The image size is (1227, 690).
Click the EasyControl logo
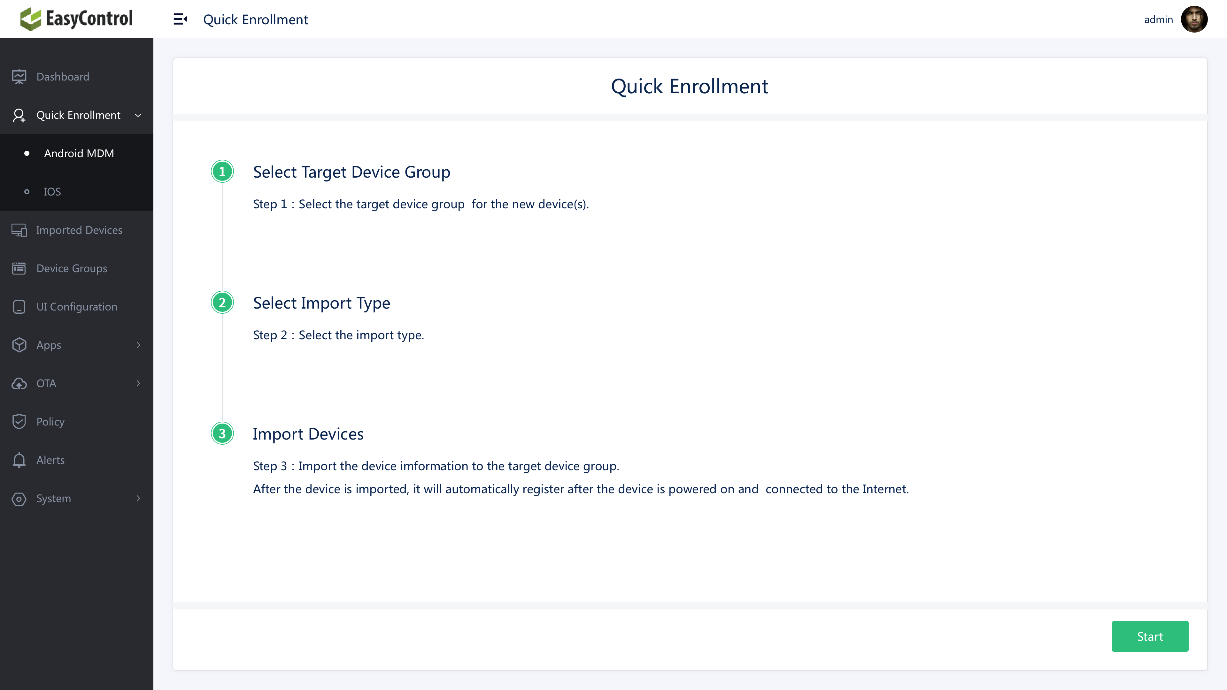coord(76,19)
